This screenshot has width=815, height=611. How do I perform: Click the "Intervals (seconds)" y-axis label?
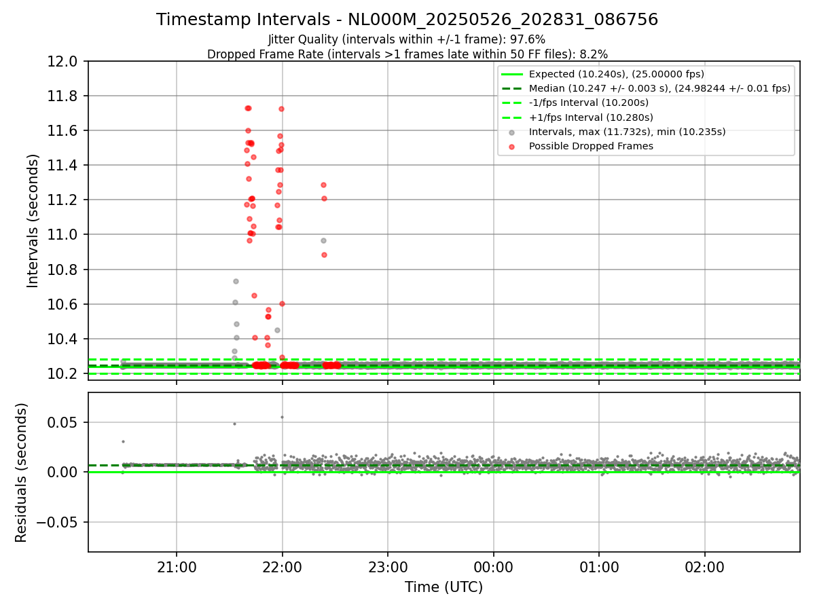(33, 221)
